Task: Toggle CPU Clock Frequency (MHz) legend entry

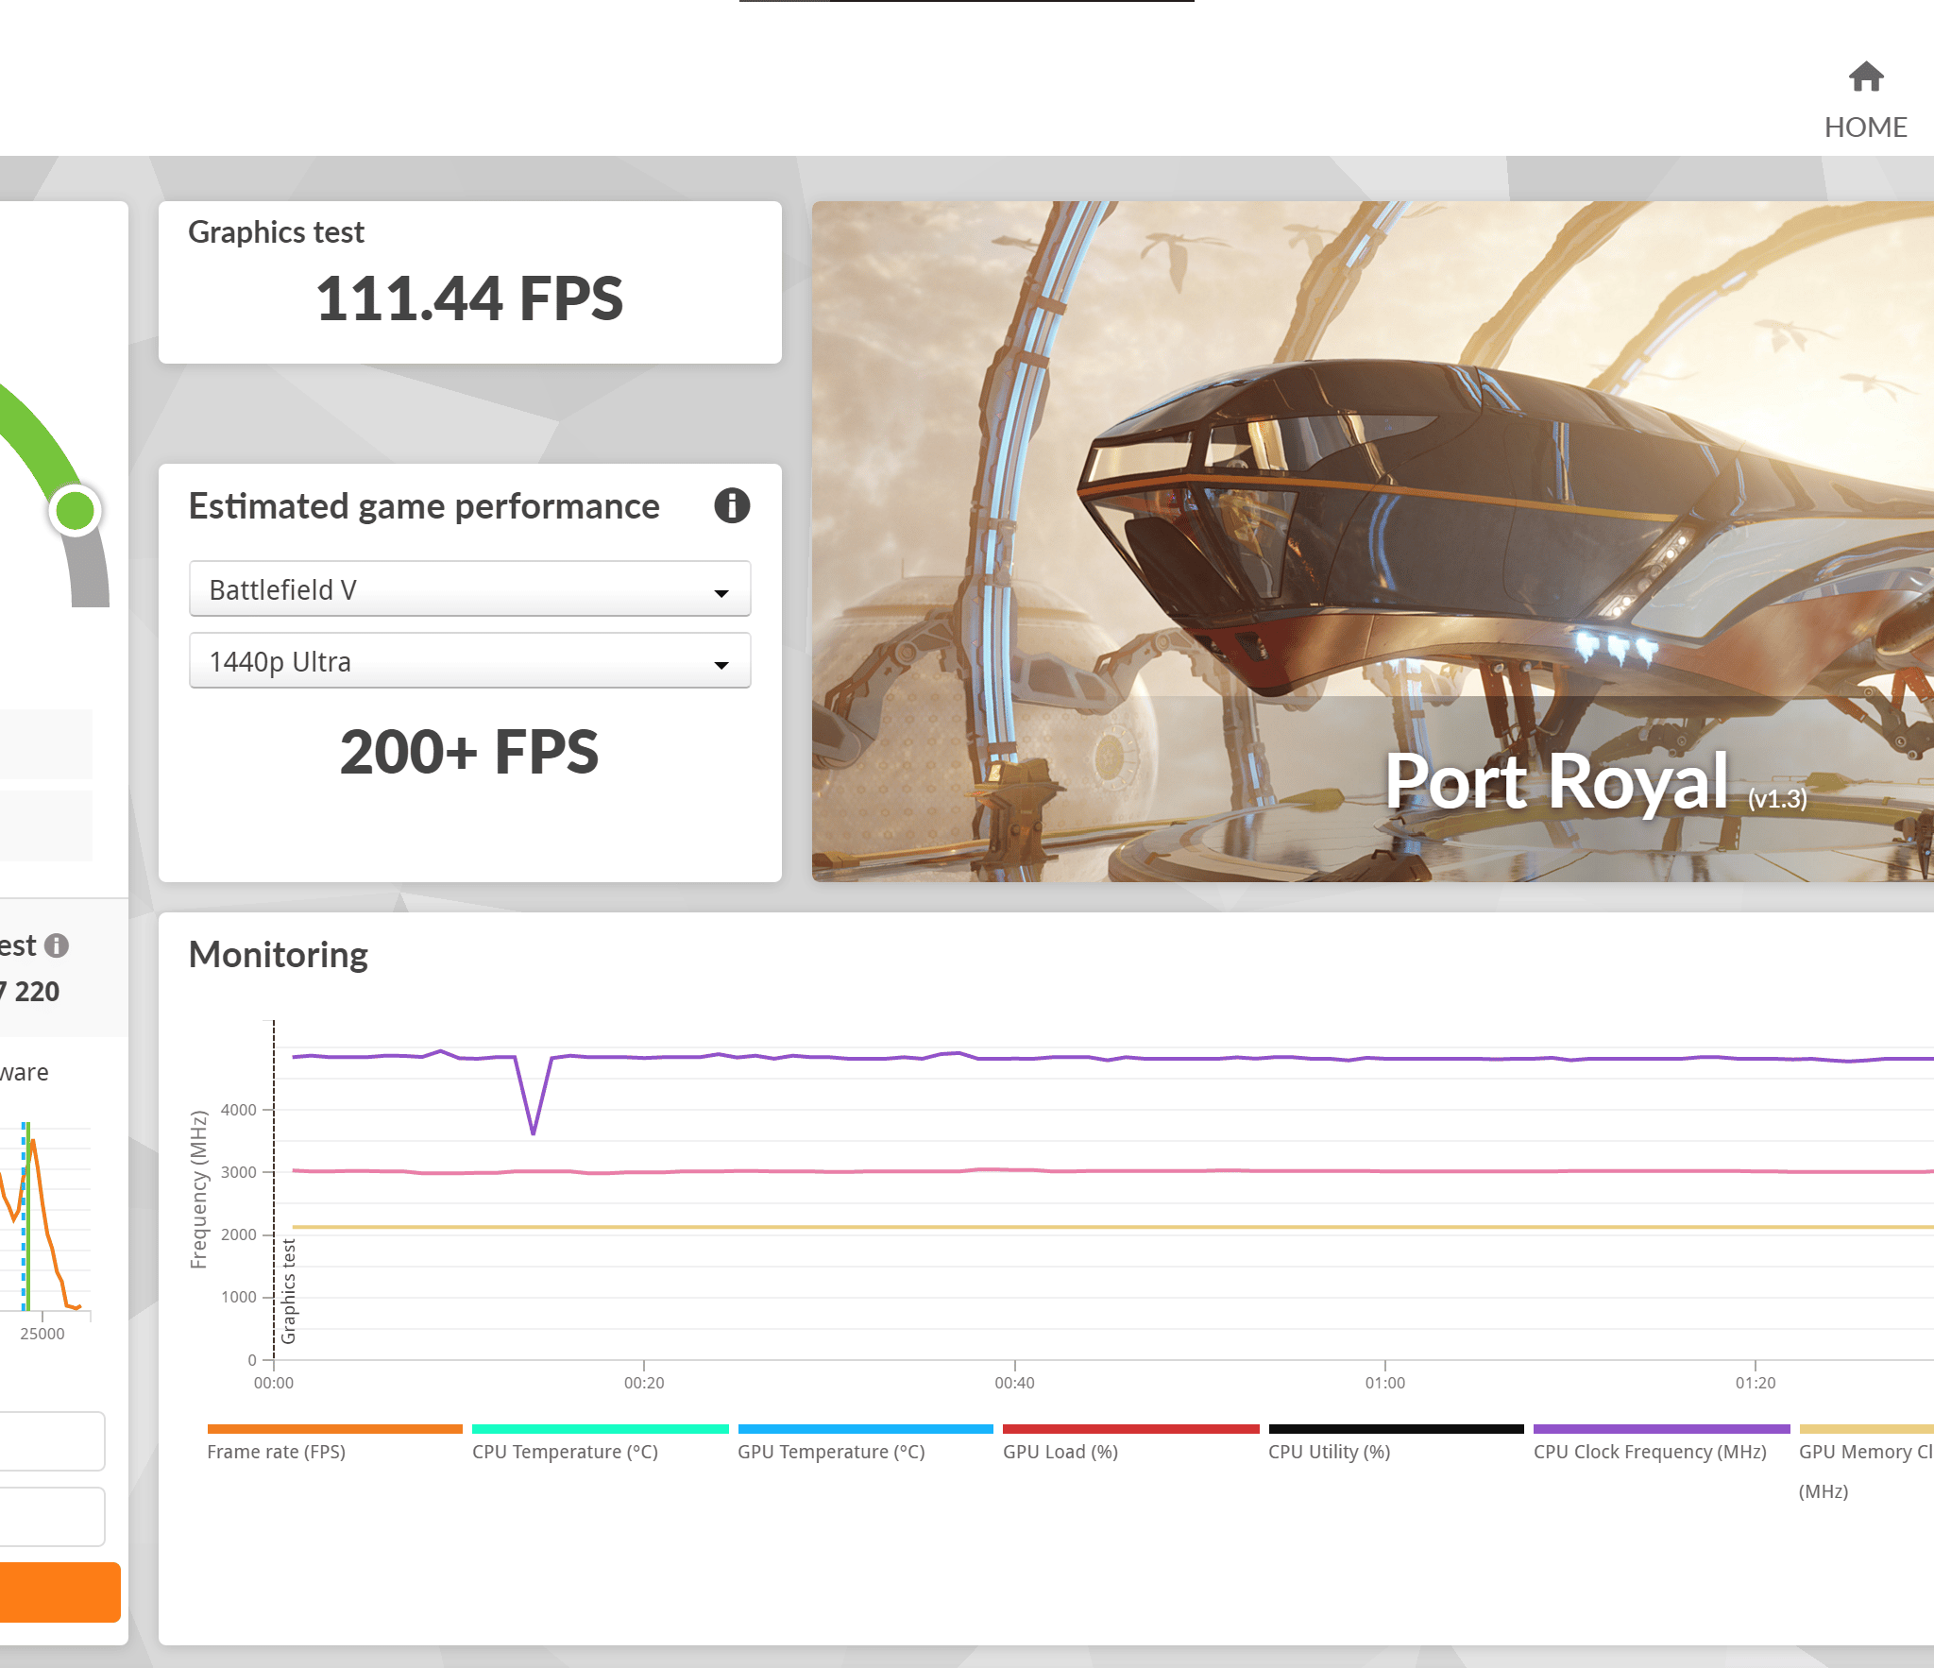Action: [x=1661, y=1443]
